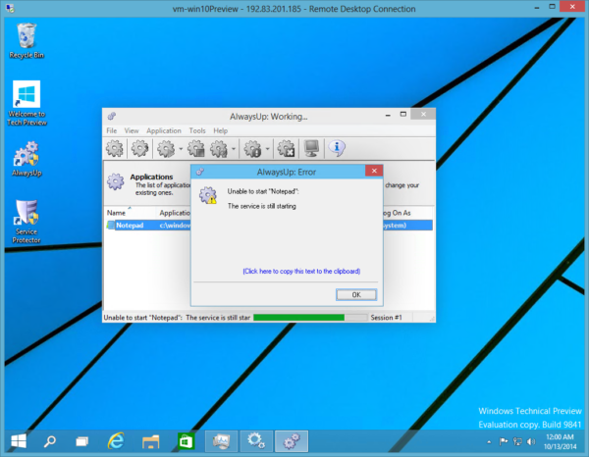Expand the dropdown arrow beside info-badge gear icon

point(267,150)
